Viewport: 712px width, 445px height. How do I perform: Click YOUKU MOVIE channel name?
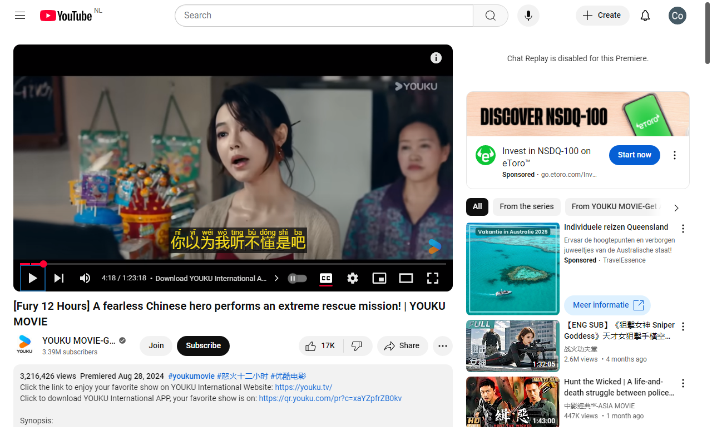pyautogui.click(x=79, y=340)
